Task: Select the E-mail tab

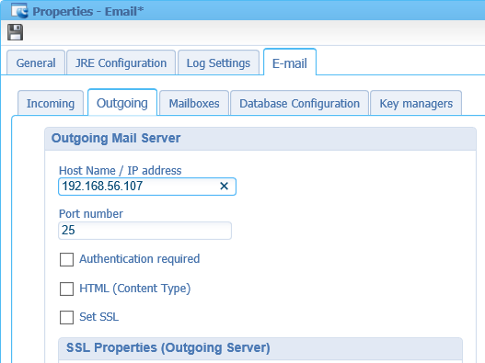Action: tap(290, 62)
